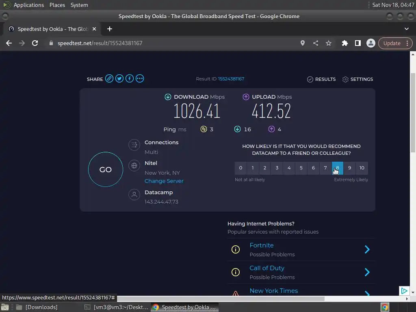
Task: Open the Chrome profile avatar
Action: click(x=370, y=43)
